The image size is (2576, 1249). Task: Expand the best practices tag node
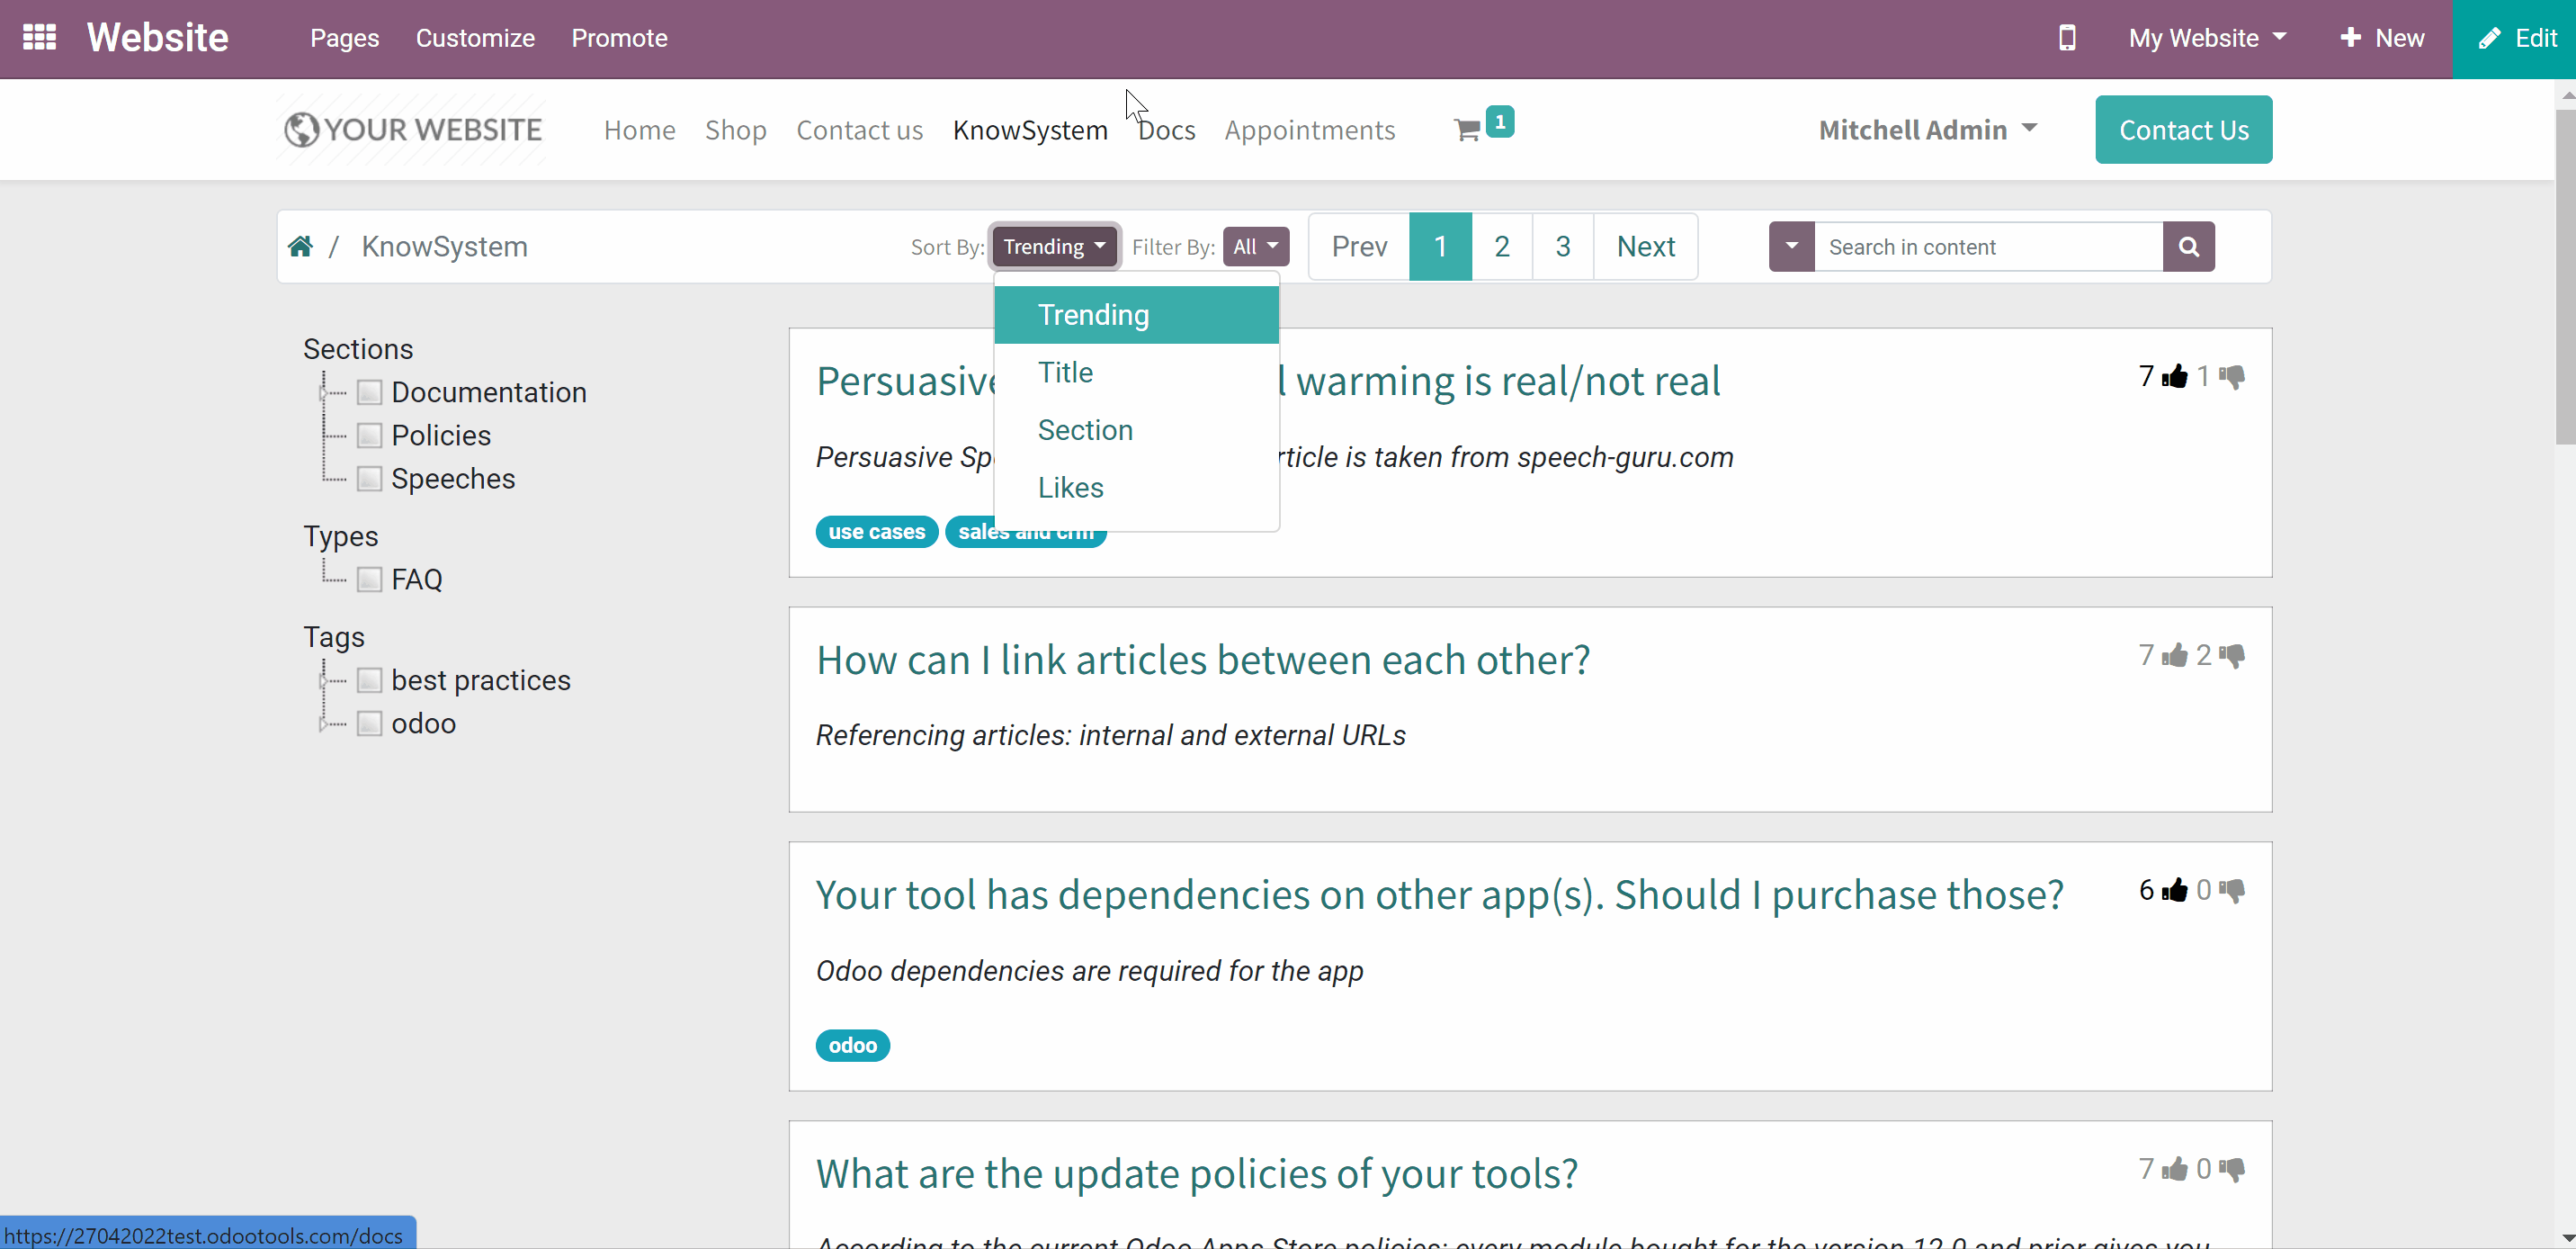(x=323, y=680)
